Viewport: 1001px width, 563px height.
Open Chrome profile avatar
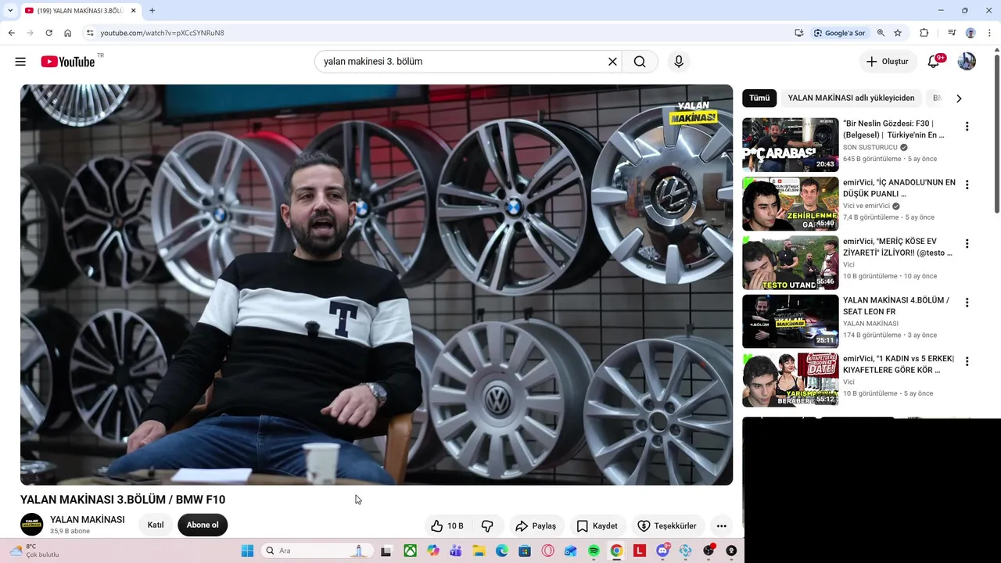click(971, 33)
